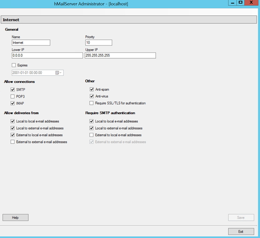The image size is (260, 238).
Task: Click the Other section heading
Action: 90,81
